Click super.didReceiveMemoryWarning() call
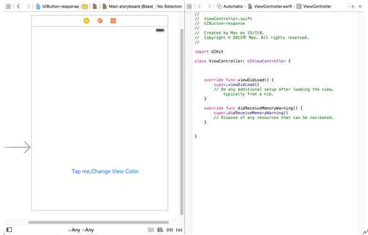 pos(251,113)
